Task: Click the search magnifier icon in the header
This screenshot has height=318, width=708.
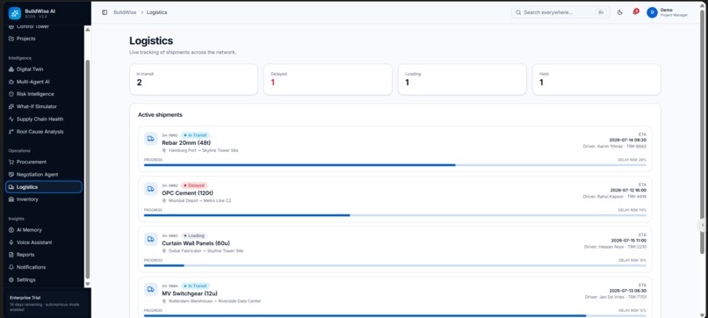Action: pyautogui.click(x=518, y=12)
